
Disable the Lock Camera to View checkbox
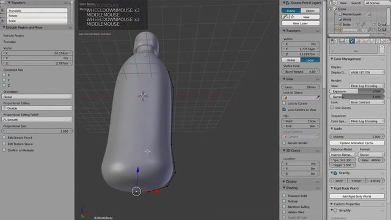[284, 109]
